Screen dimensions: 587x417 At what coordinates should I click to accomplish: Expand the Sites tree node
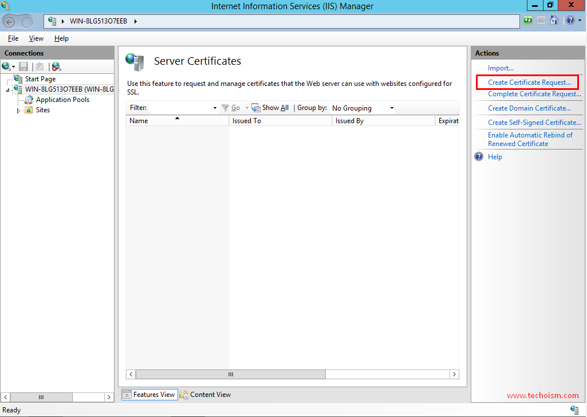click(18, 111)
